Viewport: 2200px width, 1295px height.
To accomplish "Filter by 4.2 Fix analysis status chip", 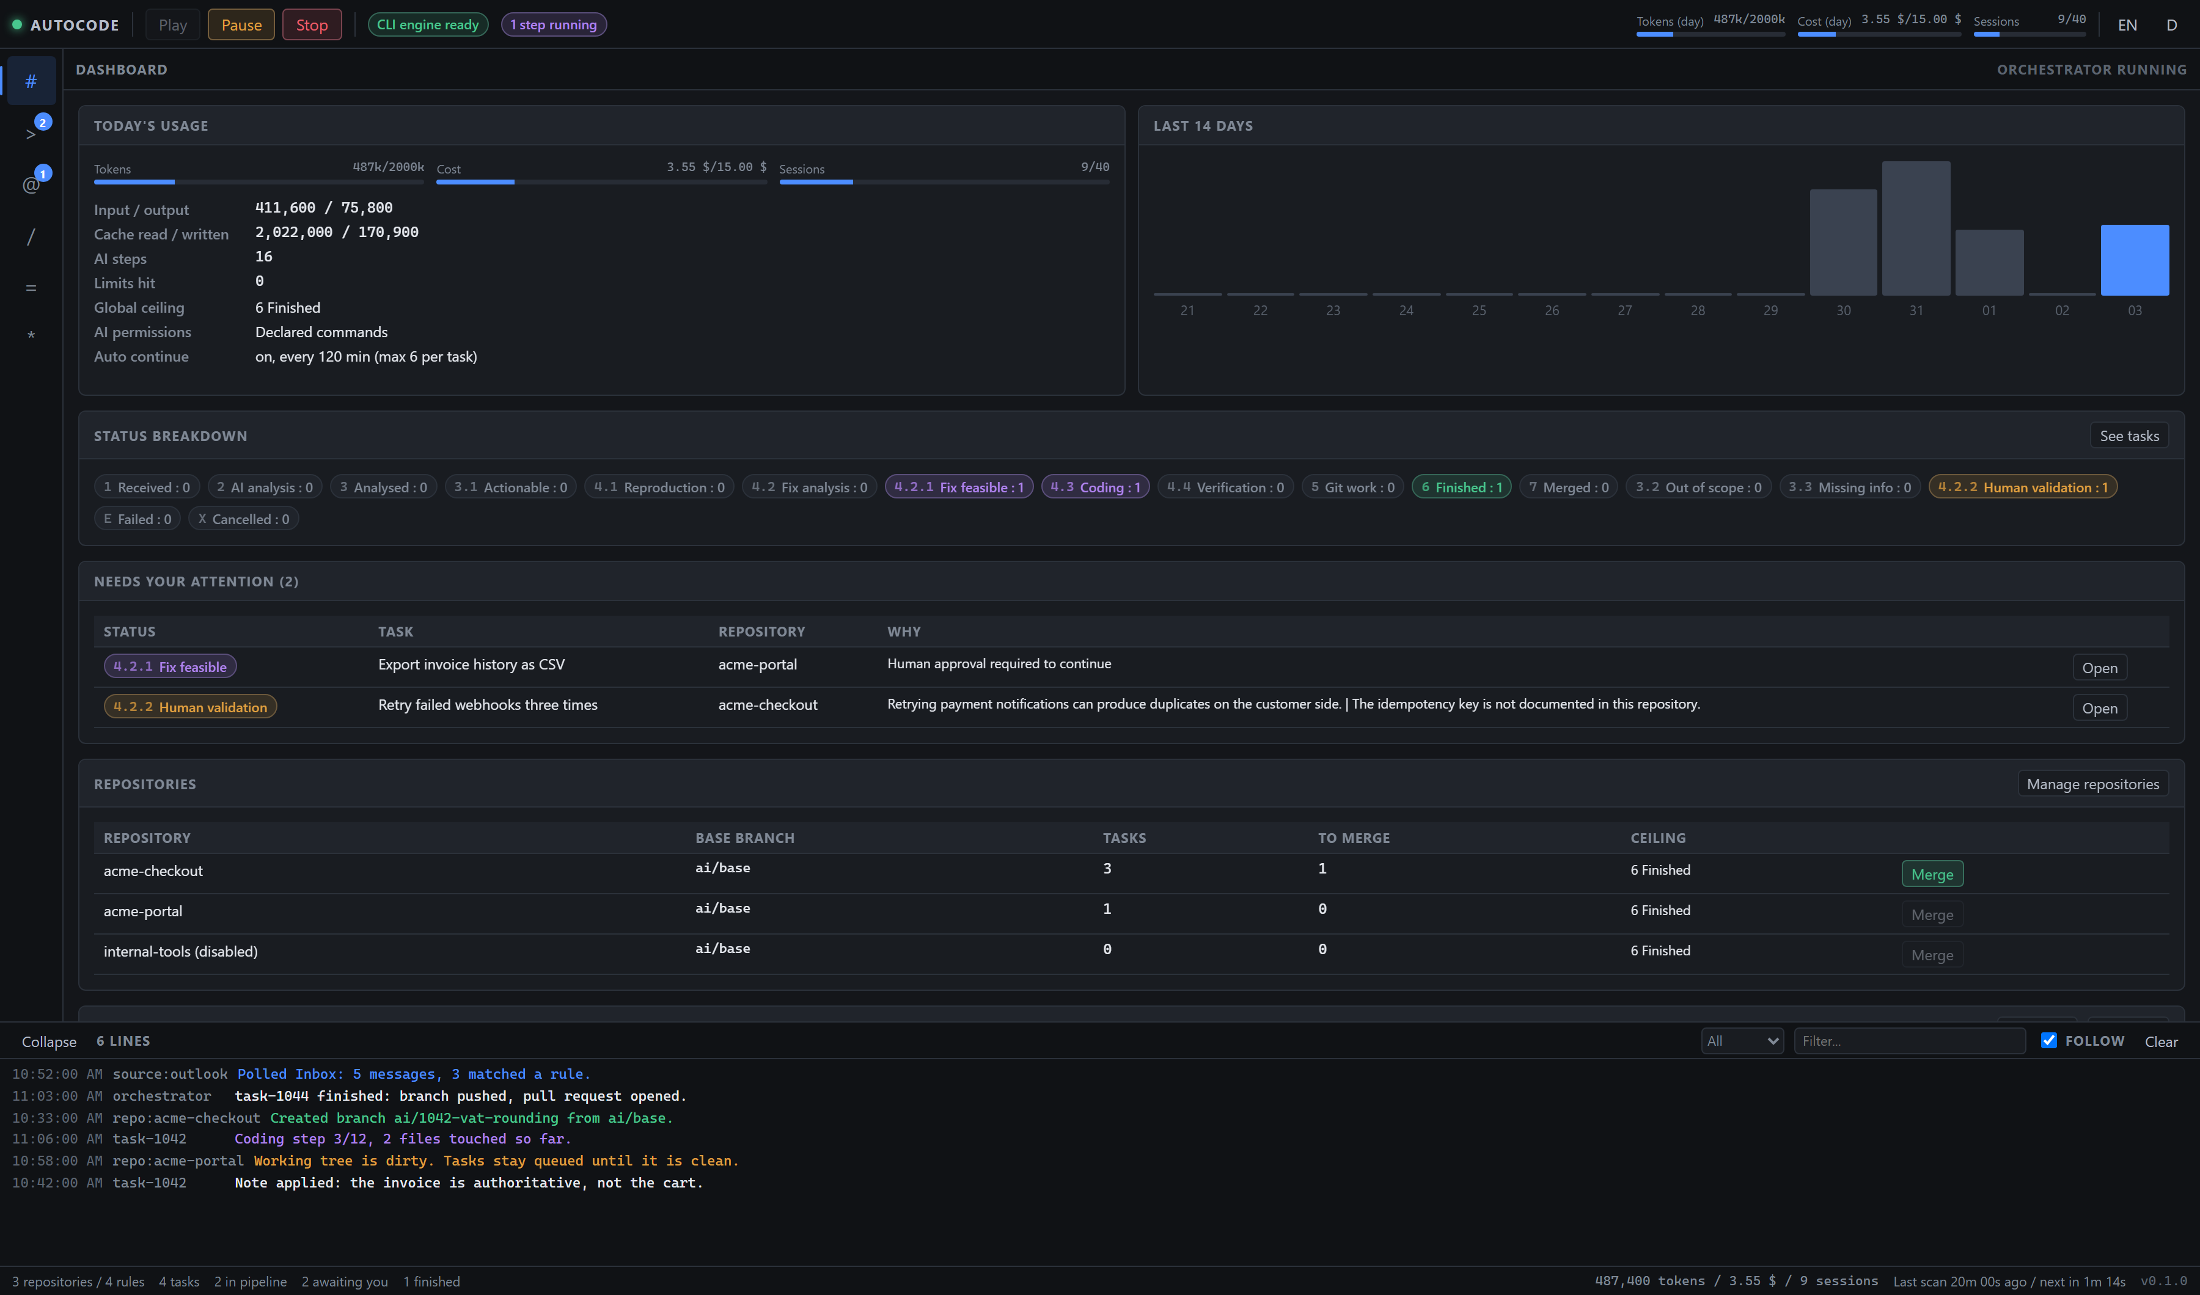I will click(809, 487).
